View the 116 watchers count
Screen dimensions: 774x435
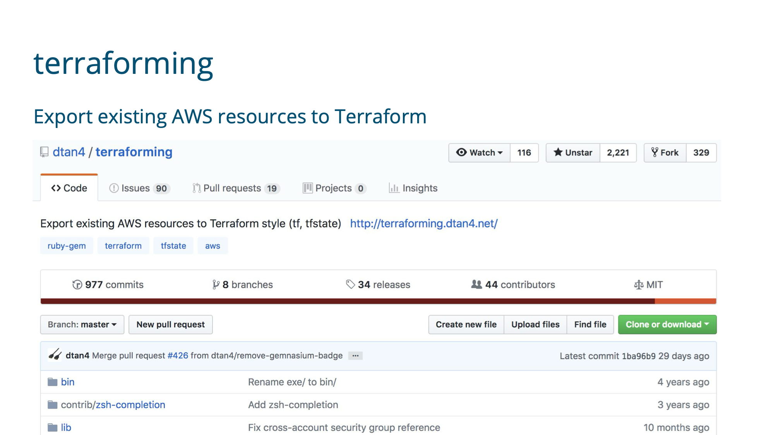[524, 153]
